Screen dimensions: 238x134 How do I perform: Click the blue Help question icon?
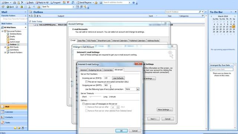coord(134,3)
